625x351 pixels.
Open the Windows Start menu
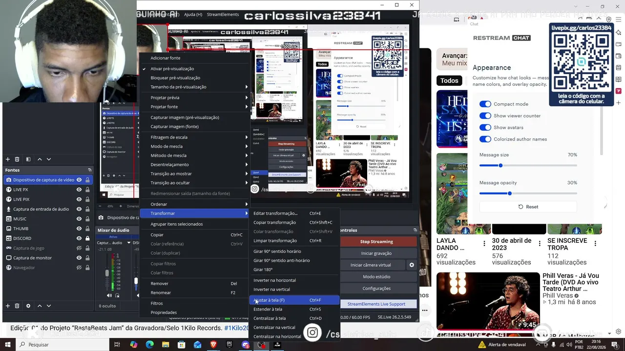point(8,345)
